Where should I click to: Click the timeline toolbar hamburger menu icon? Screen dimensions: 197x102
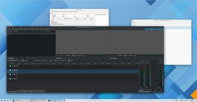[x=8, y=61]
